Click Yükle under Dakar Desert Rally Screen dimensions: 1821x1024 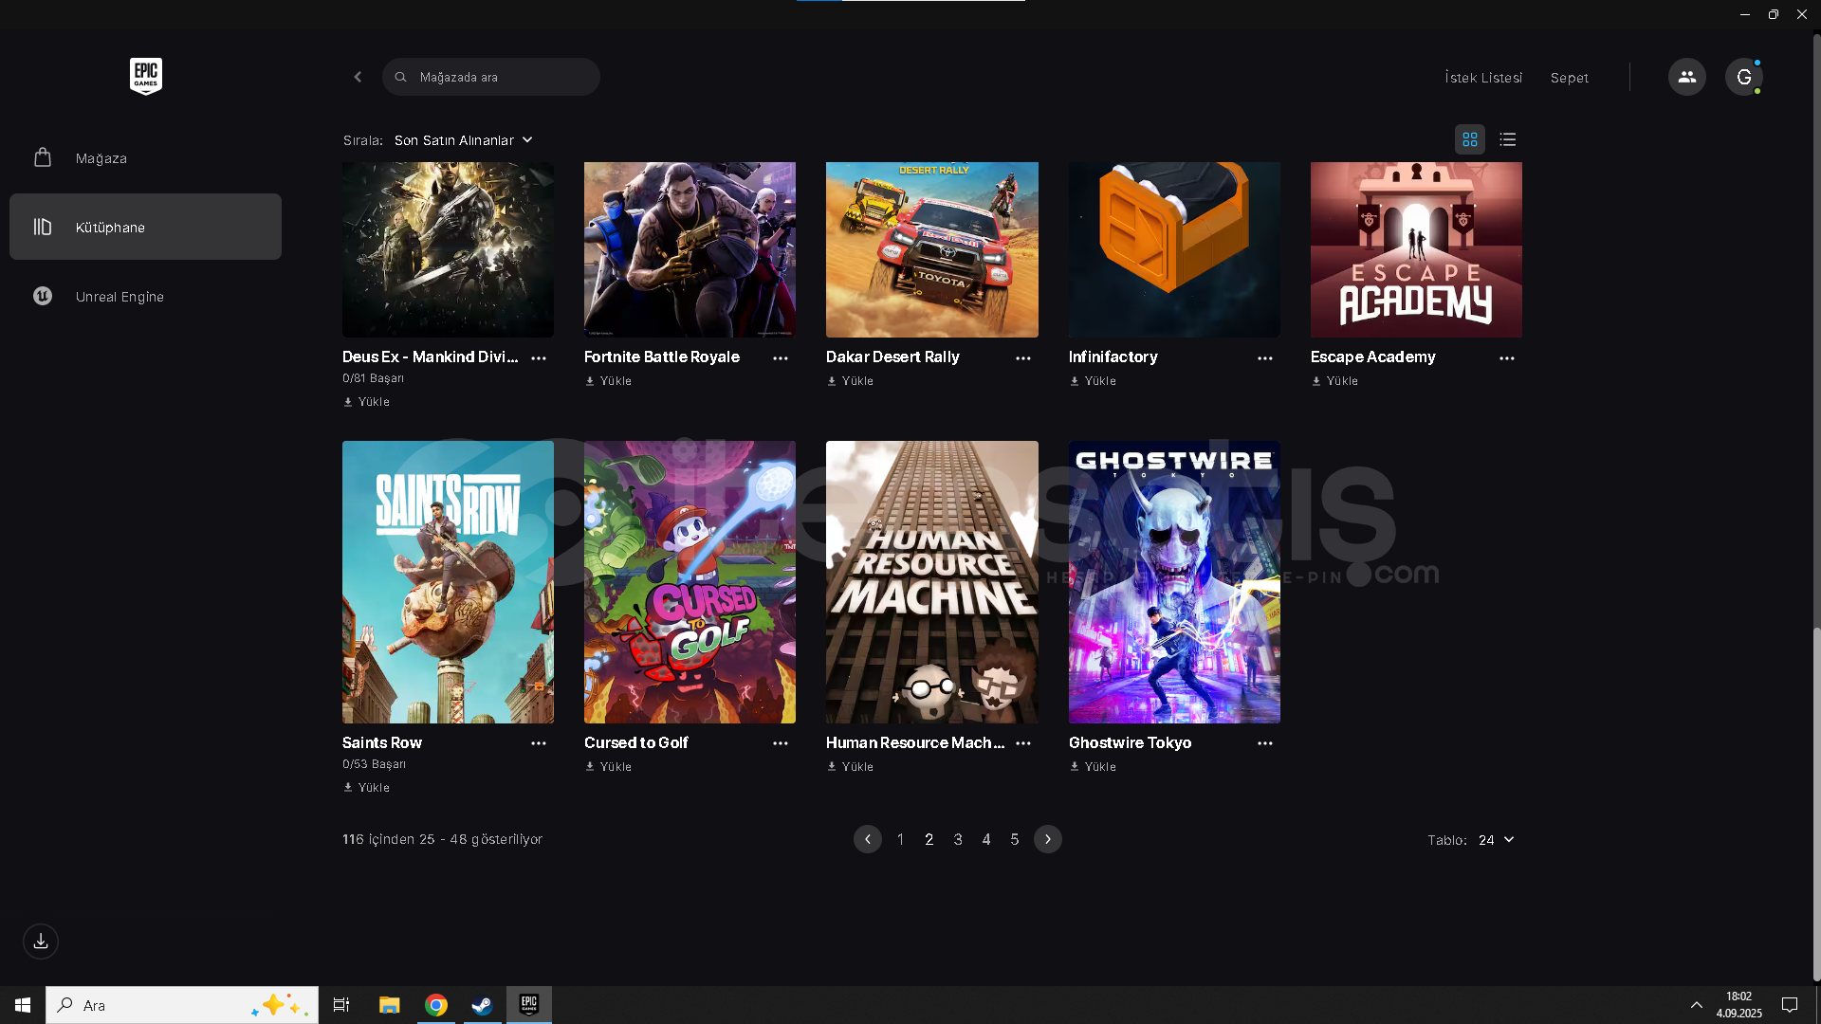point(850,381)
